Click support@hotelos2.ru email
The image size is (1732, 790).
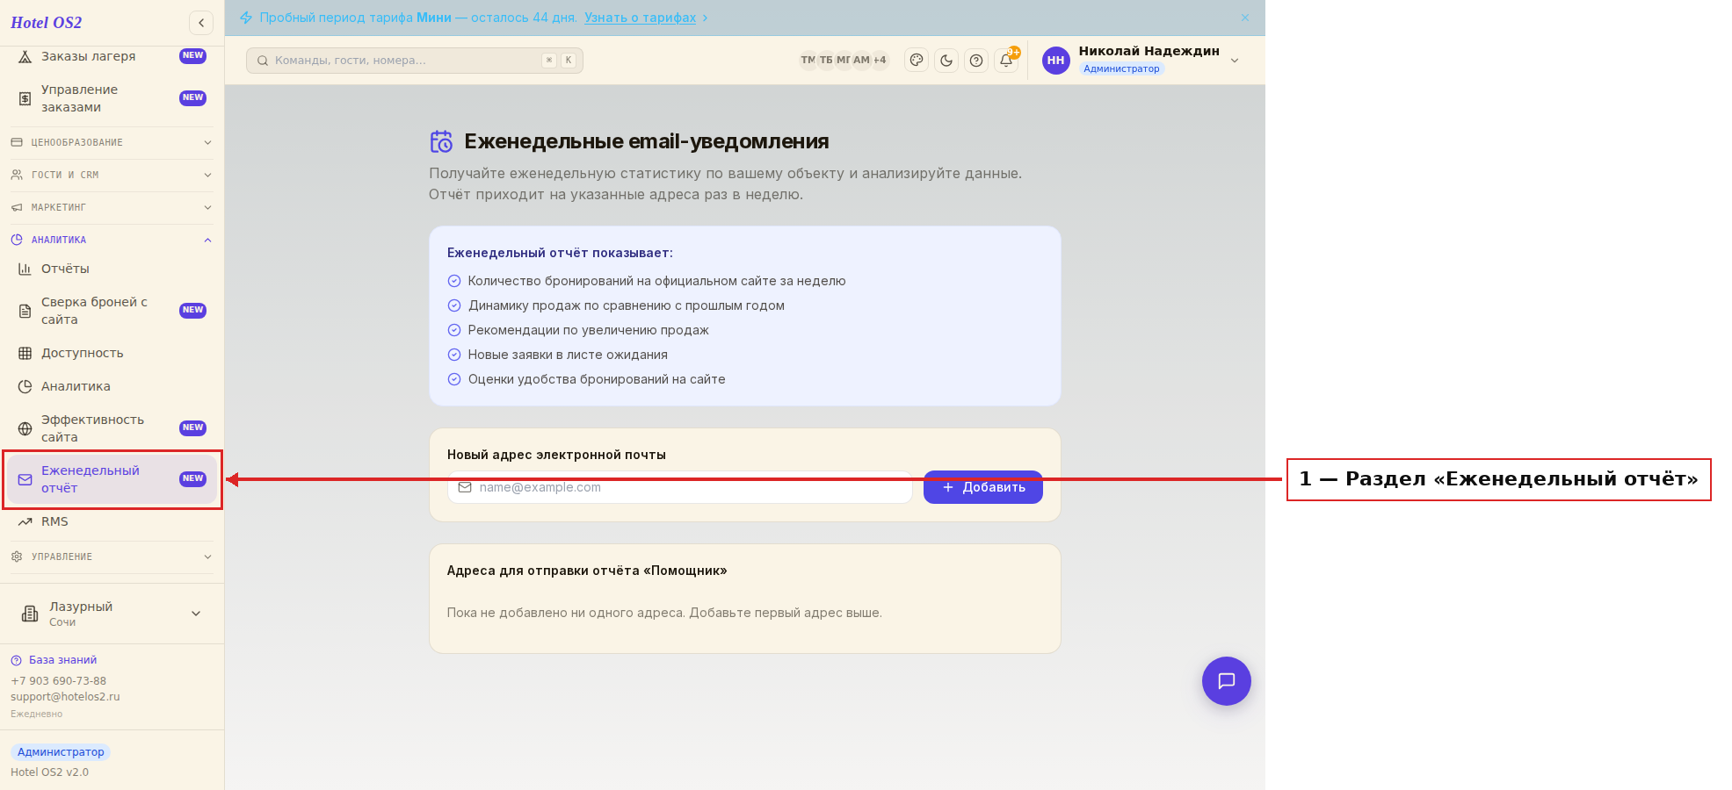[65, 697]
